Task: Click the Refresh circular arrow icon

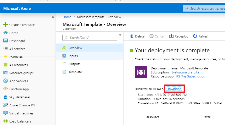Action: point(195,36)
